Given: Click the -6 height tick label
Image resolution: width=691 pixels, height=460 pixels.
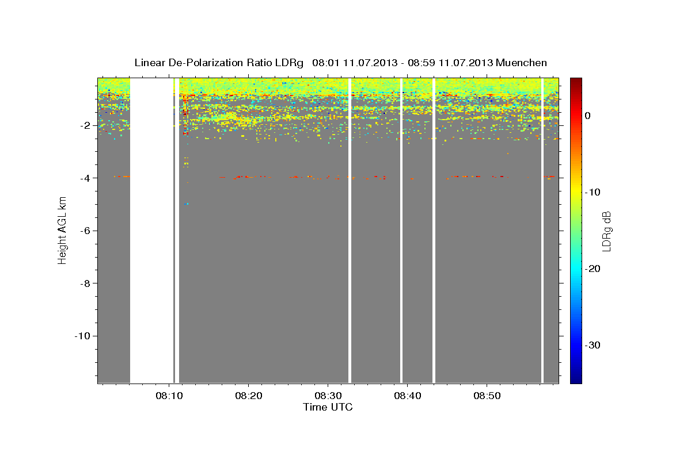Looking at the screenshot, I should coord(86,231).
